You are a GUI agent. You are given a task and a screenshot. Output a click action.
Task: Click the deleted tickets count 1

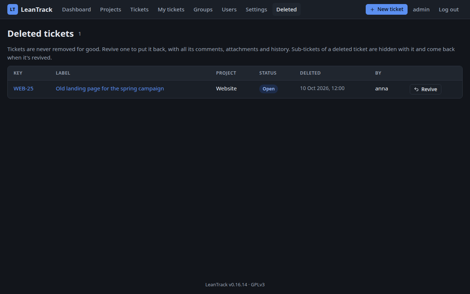80,34
